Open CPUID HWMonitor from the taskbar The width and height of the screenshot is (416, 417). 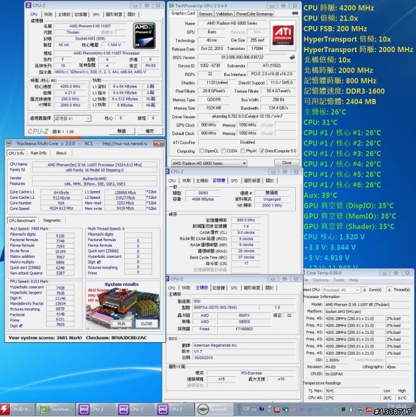click(x=17, y=409)
